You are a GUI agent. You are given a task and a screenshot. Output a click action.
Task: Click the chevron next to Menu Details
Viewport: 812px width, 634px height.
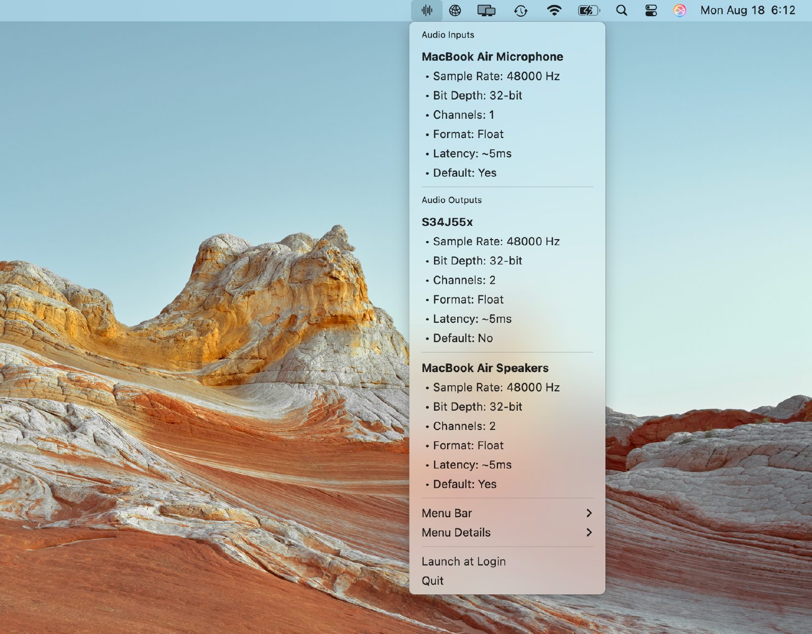[589, 532]
